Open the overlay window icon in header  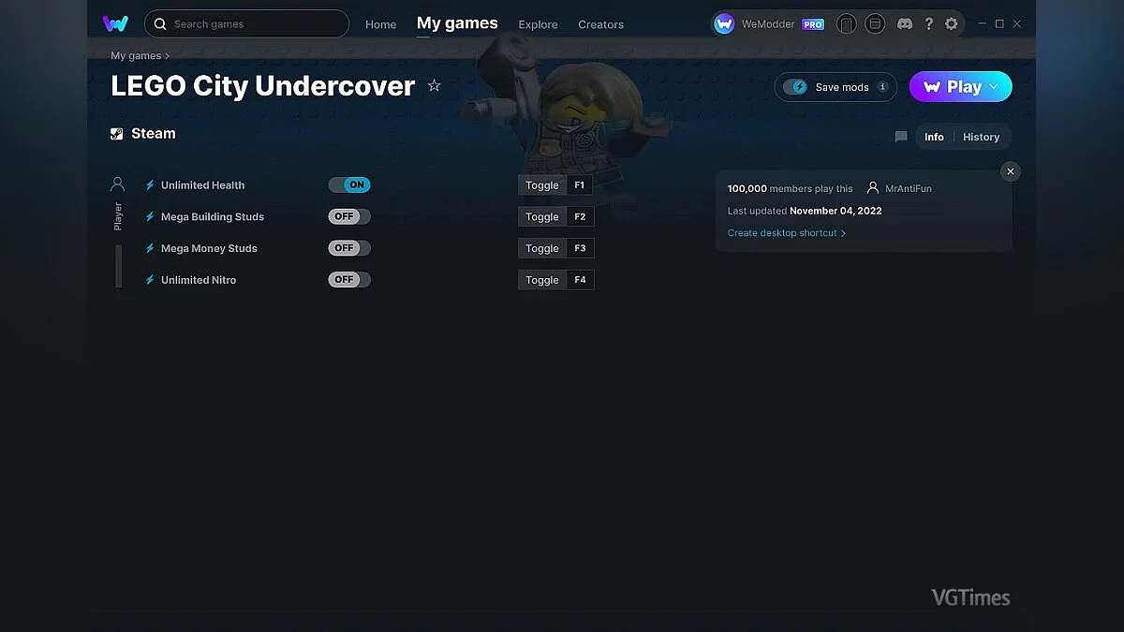[875, 24]
